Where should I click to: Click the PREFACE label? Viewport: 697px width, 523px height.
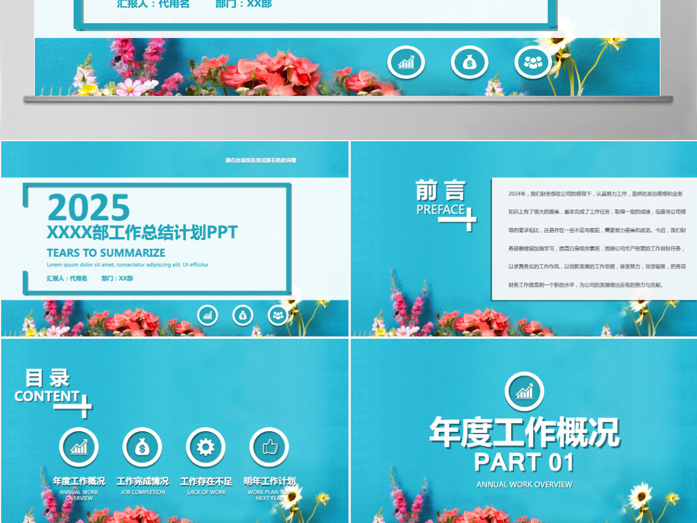pyautogui.click(x=441, y=210)
